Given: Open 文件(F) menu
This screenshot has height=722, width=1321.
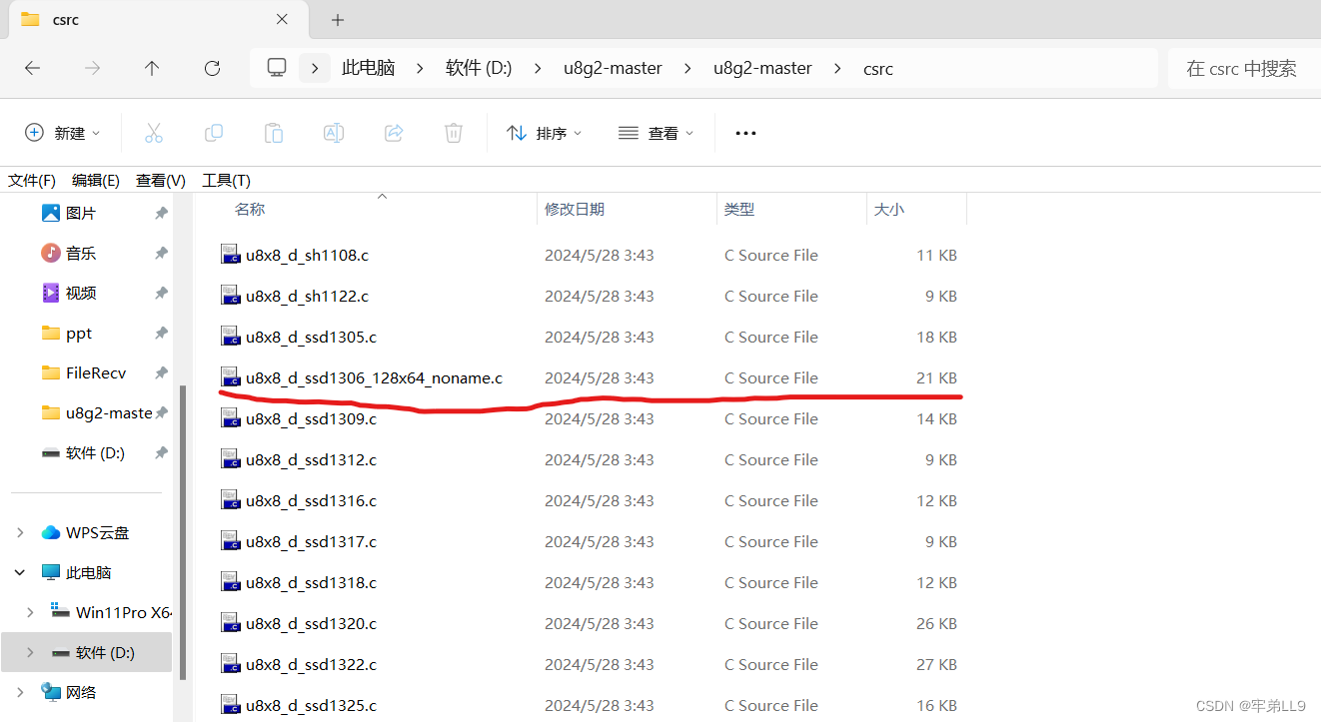Looking at the screenshot, I should pos(32,180).
